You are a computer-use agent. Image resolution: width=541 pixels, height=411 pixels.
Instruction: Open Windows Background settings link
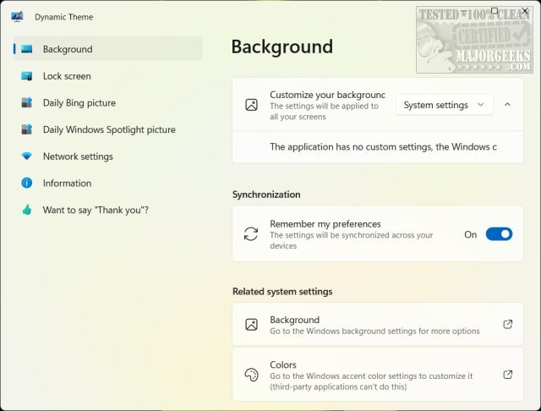click(374, 325)
